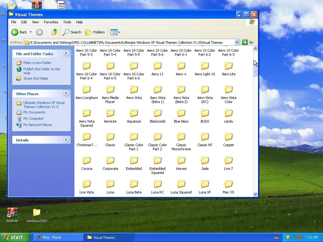Open the Back button history dropdown arrow
This screenshot has width=323, height=242.
31,32
